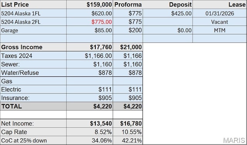247x145 pixels.
Task: Click the 5204 Alaska 1FL row label
Action: (33, 13)
